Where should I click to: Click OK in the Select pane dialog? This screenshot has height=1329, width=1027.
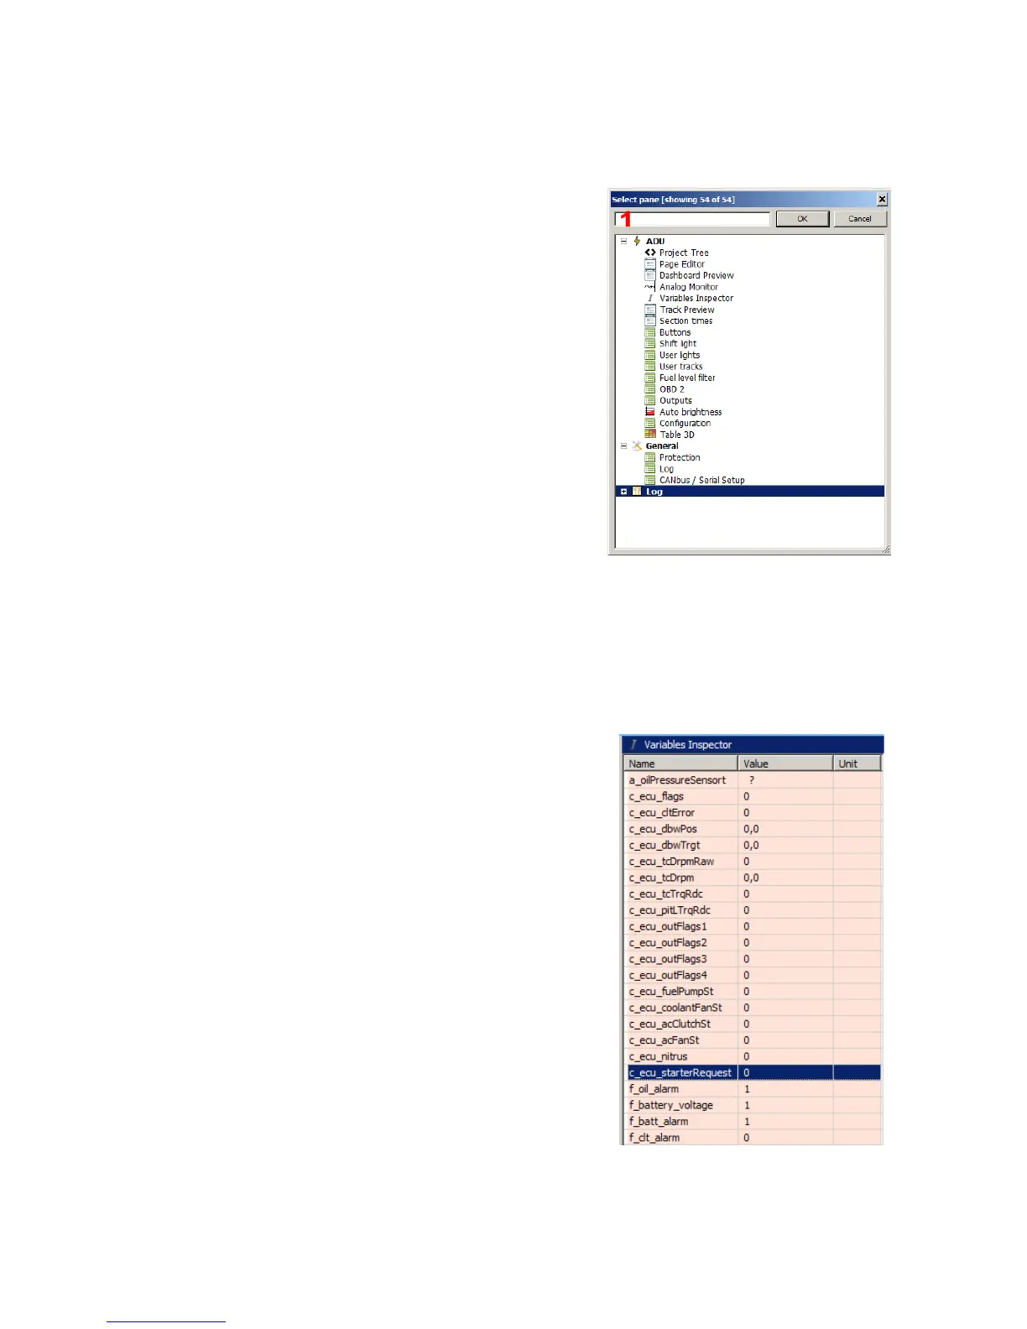point(802,219)
